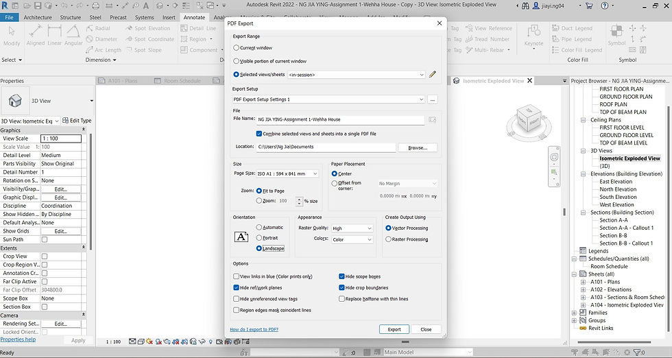The width and height of the screenshot is (672, 358).
Task: Select the Spot Coordinate tool
Action: [x=150, y=39]
